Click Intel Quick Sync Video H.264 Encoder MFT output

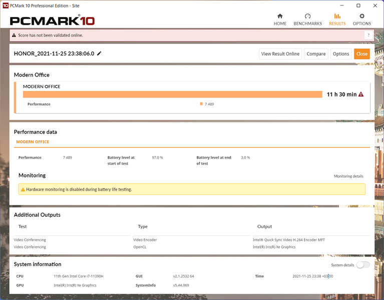tap(289, 240)
